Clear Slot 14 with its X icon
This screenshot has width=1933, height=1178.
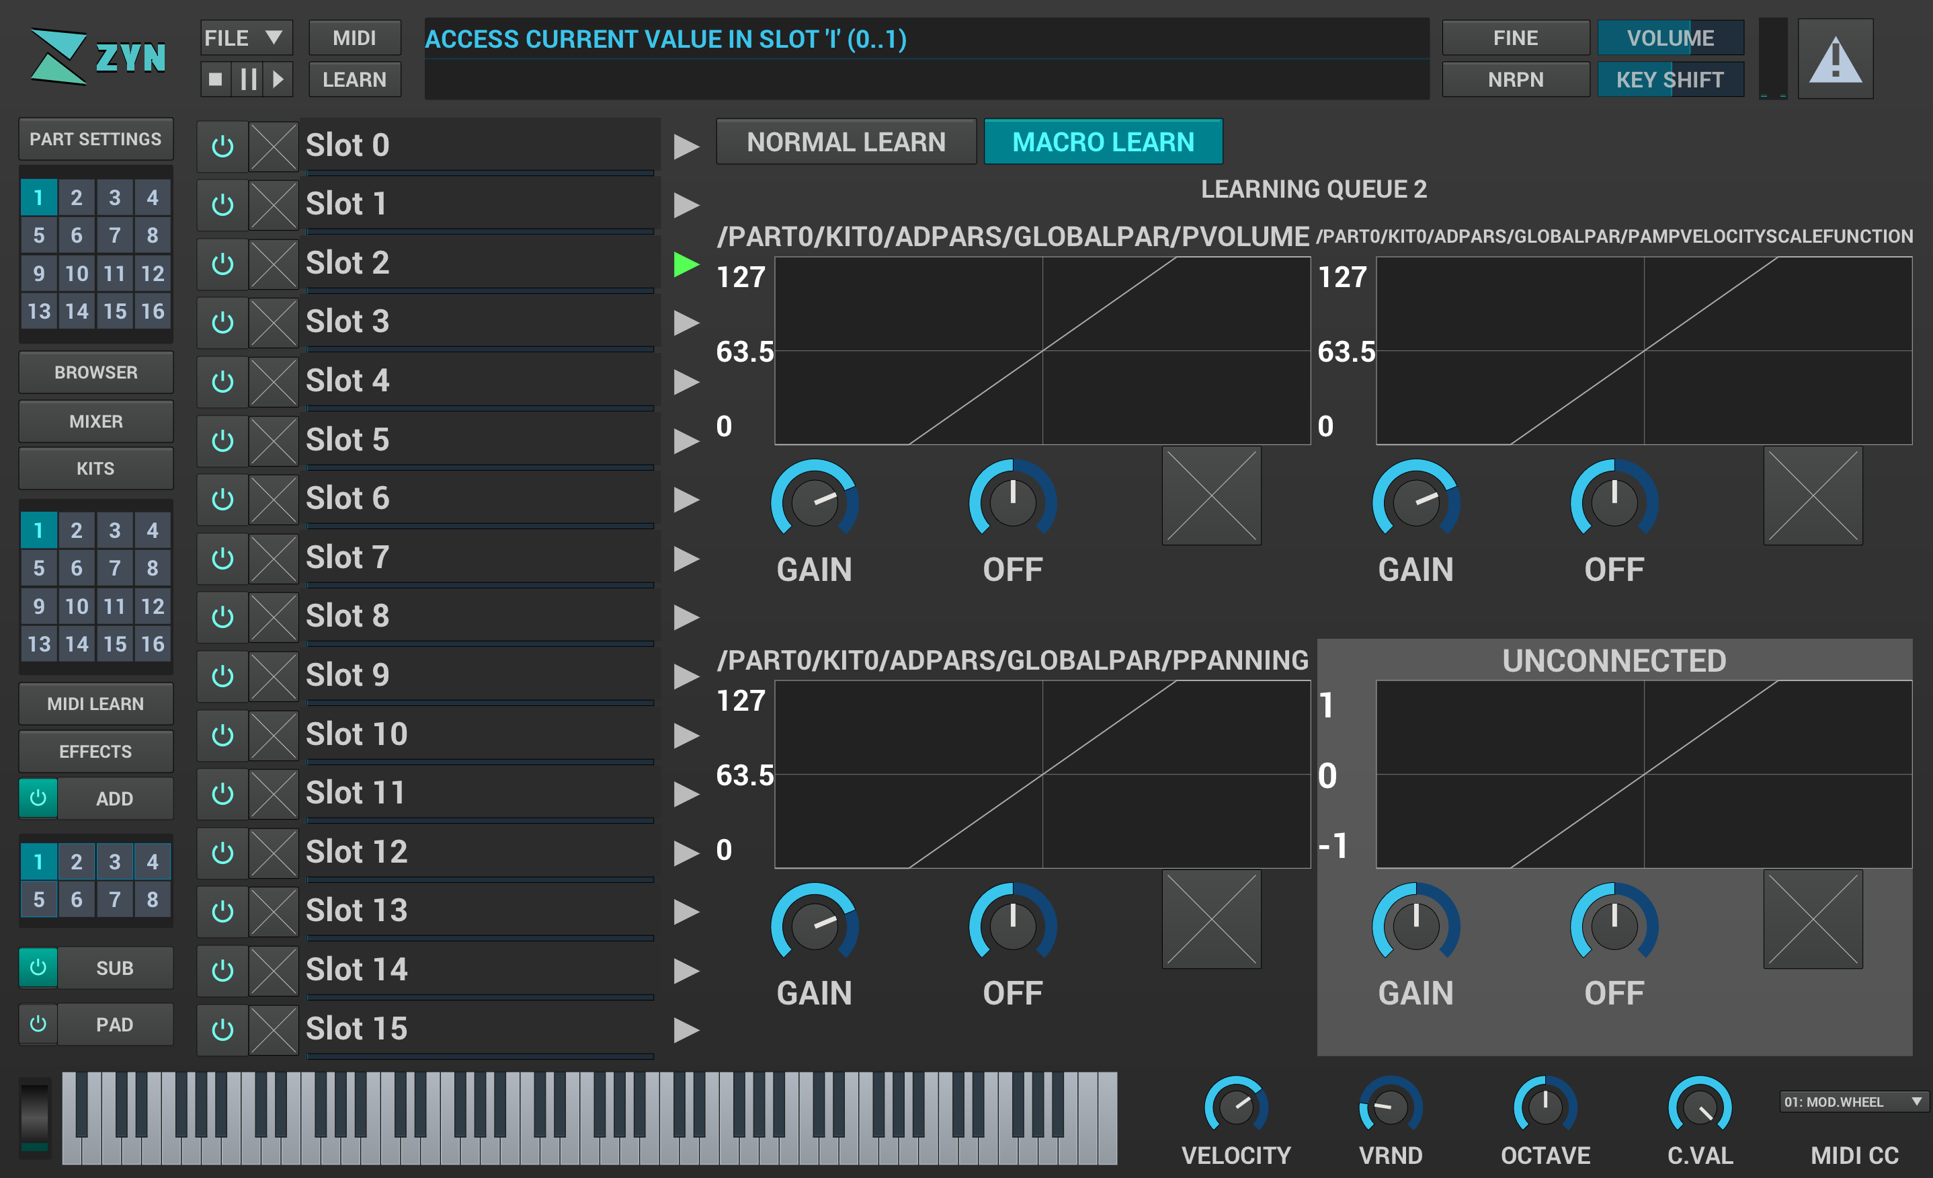tap(274, 970)
